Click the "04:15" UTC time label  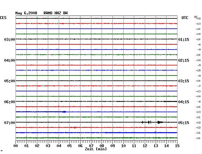(x=184, y=102)
